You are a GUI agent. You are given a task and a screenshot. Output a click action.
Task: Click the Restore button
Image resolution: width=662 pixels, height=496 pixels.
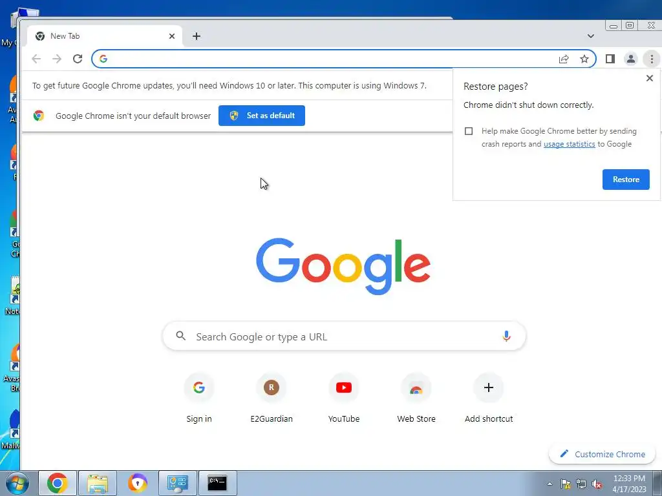click(x=626, y=180)
